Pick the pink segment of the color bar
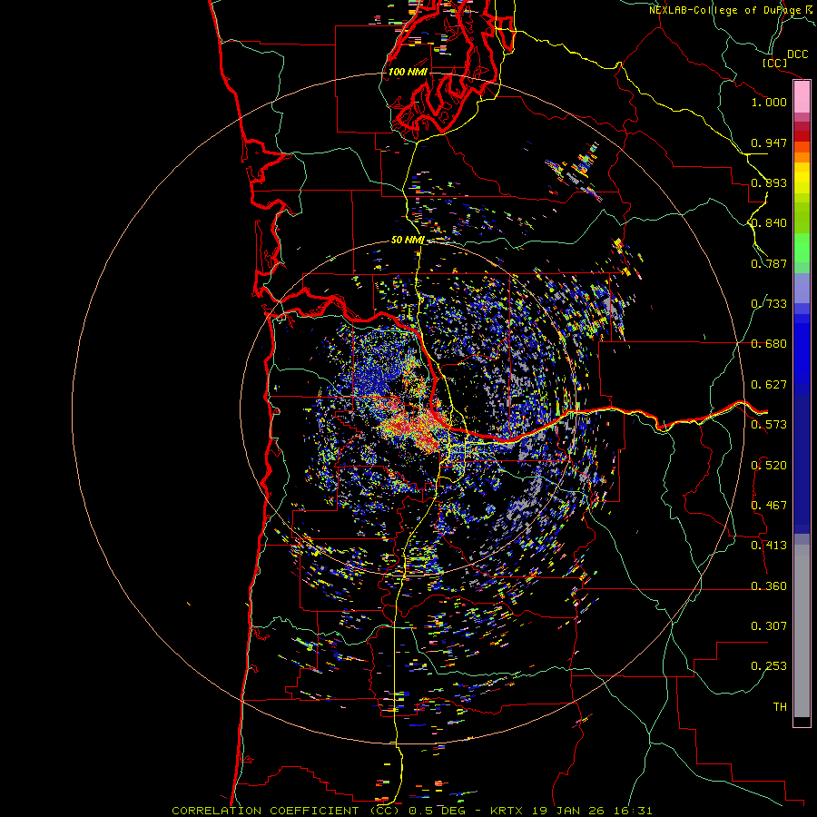 tap(802, 97)
